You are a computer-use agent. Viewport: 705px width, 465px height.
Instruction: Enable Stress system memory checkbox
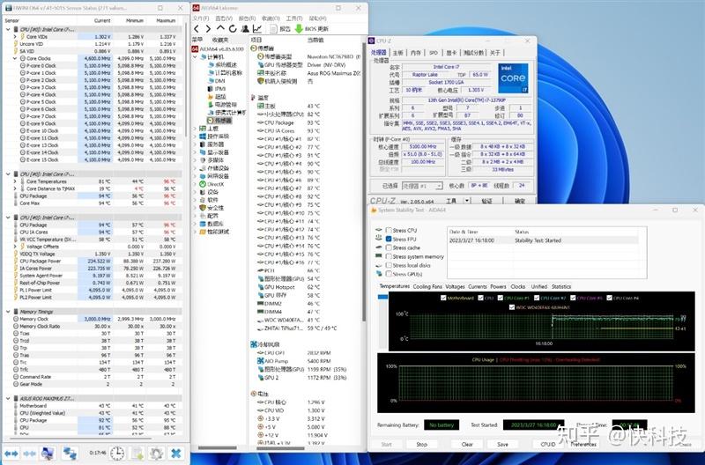[x=389, y=256]
